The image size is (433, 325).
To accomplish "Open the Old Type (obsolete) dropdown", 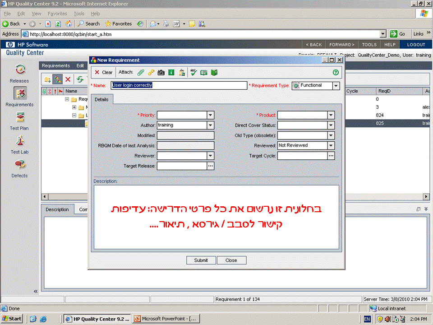I will pyautogui.click(x=331, y=135).
